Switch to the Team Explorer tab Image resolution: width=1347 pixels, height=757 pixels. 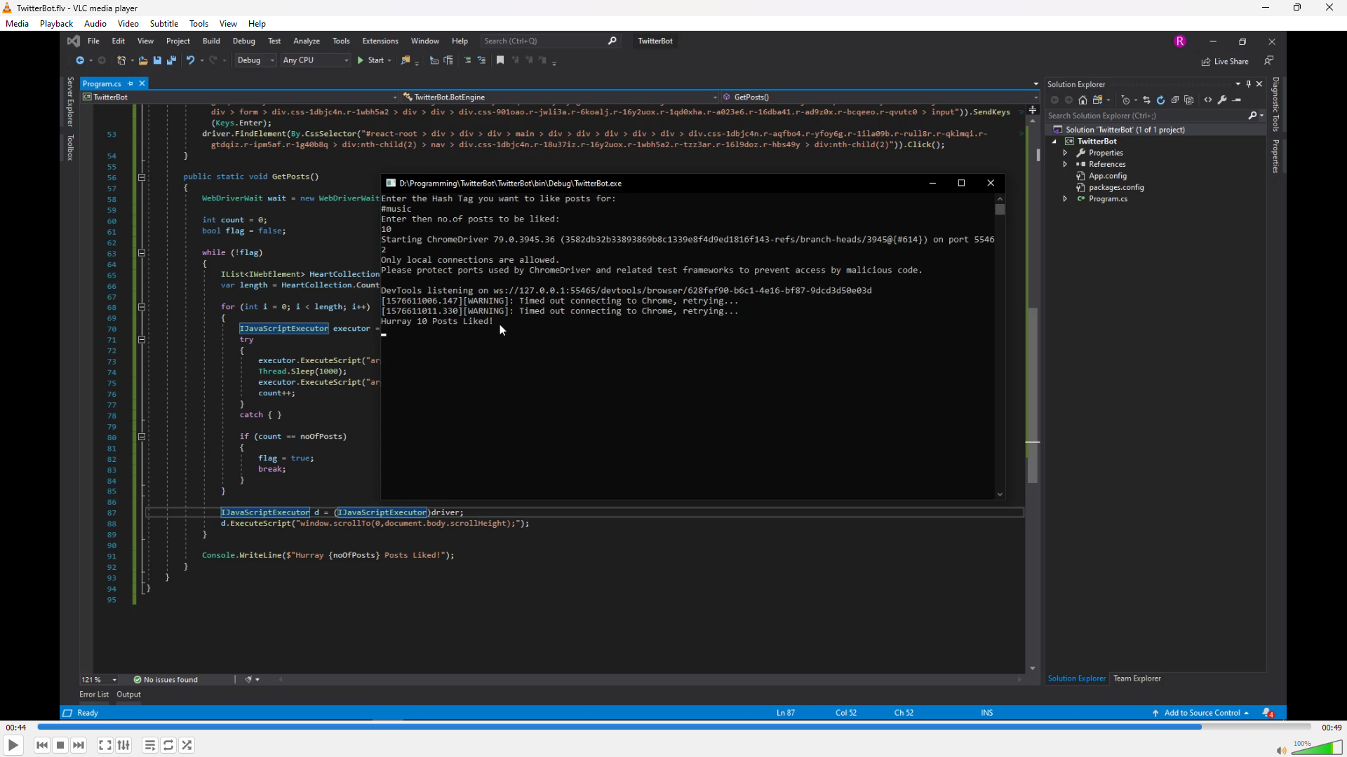point(1137,678)
